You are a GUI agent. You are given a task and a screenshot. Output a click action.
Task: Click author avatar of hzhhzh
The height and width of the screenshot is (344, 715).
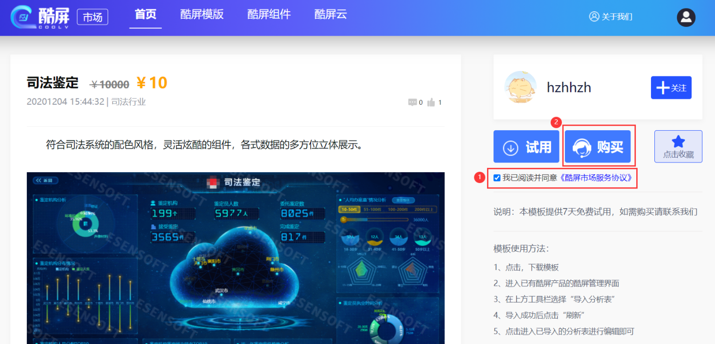(520, 87)
